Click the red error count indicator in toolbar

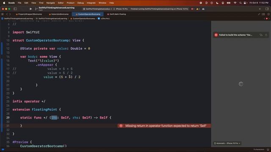click(193, 9)
